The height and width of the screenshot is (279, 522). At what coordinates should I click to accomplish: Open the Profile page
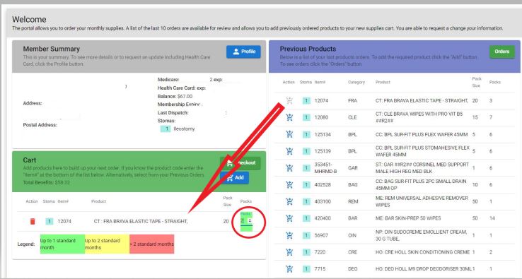pyautogui.click(x=243, y=52)
